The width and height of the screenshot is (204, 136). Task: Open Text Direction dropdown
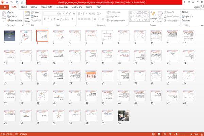[x=114, y=12]
